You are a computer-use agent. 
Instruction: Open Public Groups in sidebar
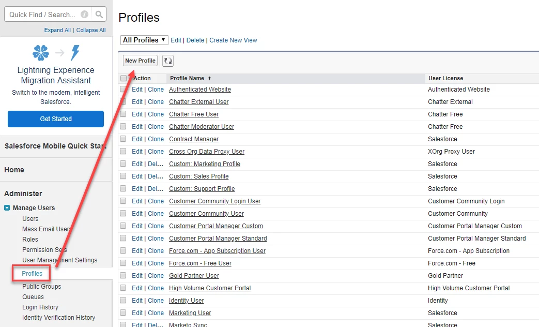41,286
